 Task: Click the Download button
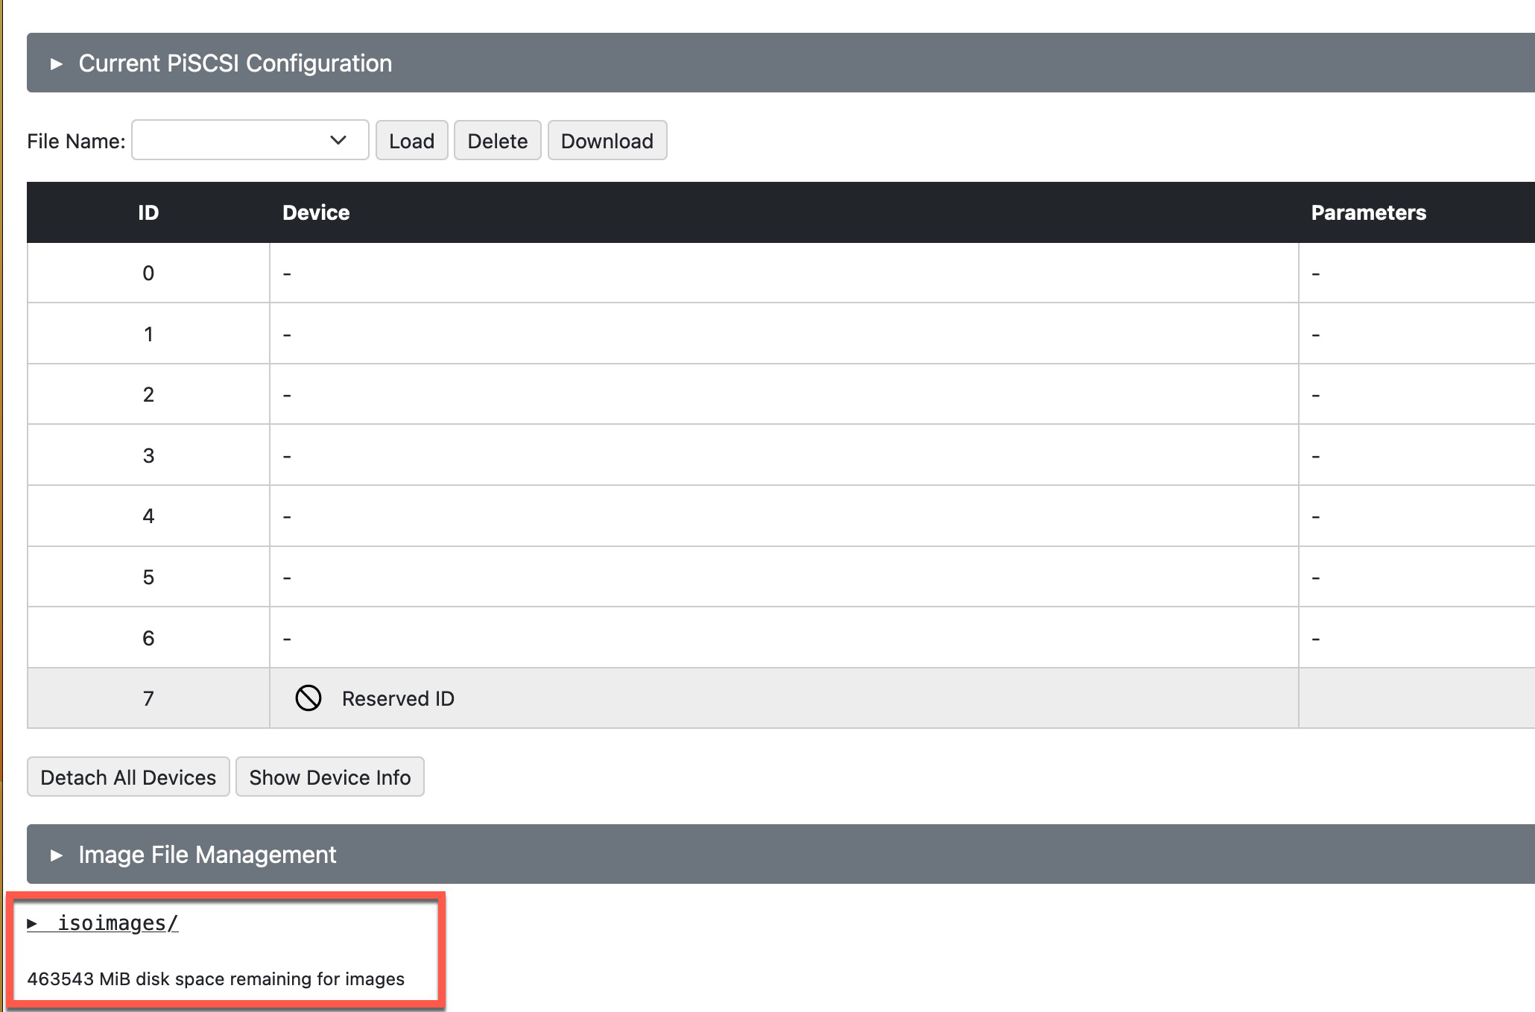pyautogui.click(x=607, y=140)
